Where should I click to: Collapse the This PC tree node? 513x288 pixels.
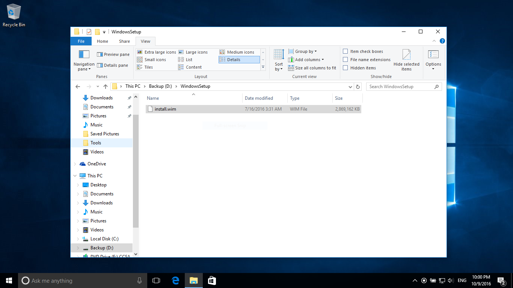click(x=75, y=176)
